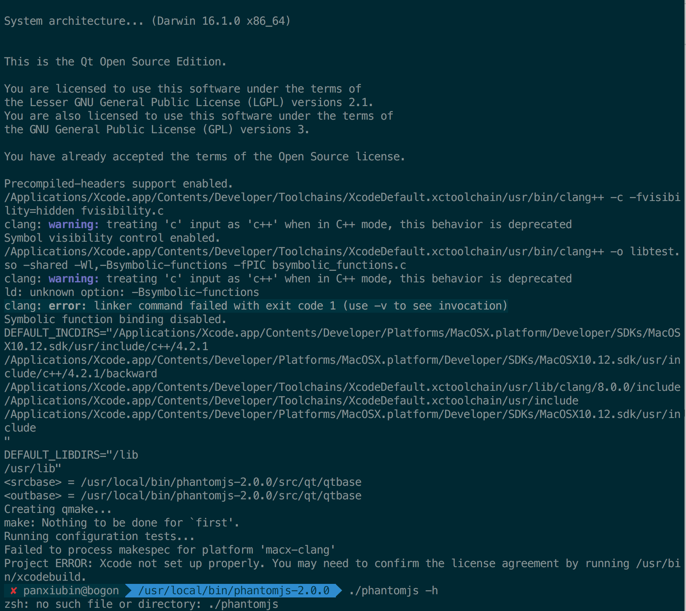Click 'ld: unknown option: -Bsymbolic-functions' line
Screen dimensions: 686x611
click(x=132, y=292)
